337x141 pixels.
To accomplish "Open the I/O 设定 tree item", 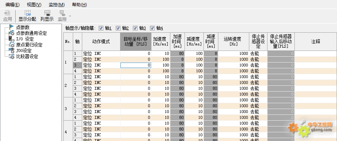I will (25, 39).
